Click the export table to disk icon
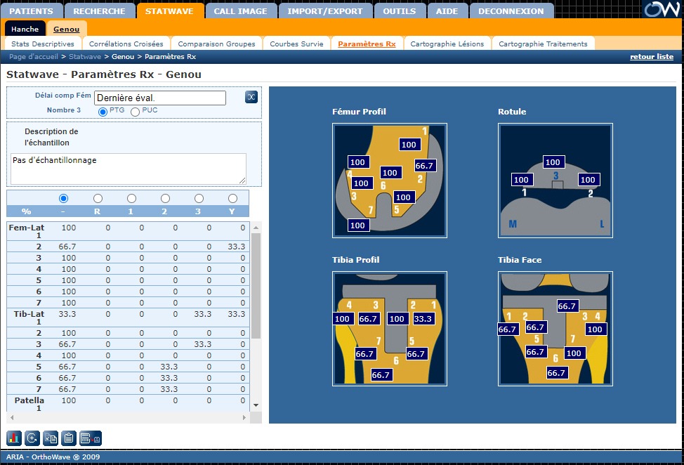This screenshot has width=684, height=465. click(91, 438)
